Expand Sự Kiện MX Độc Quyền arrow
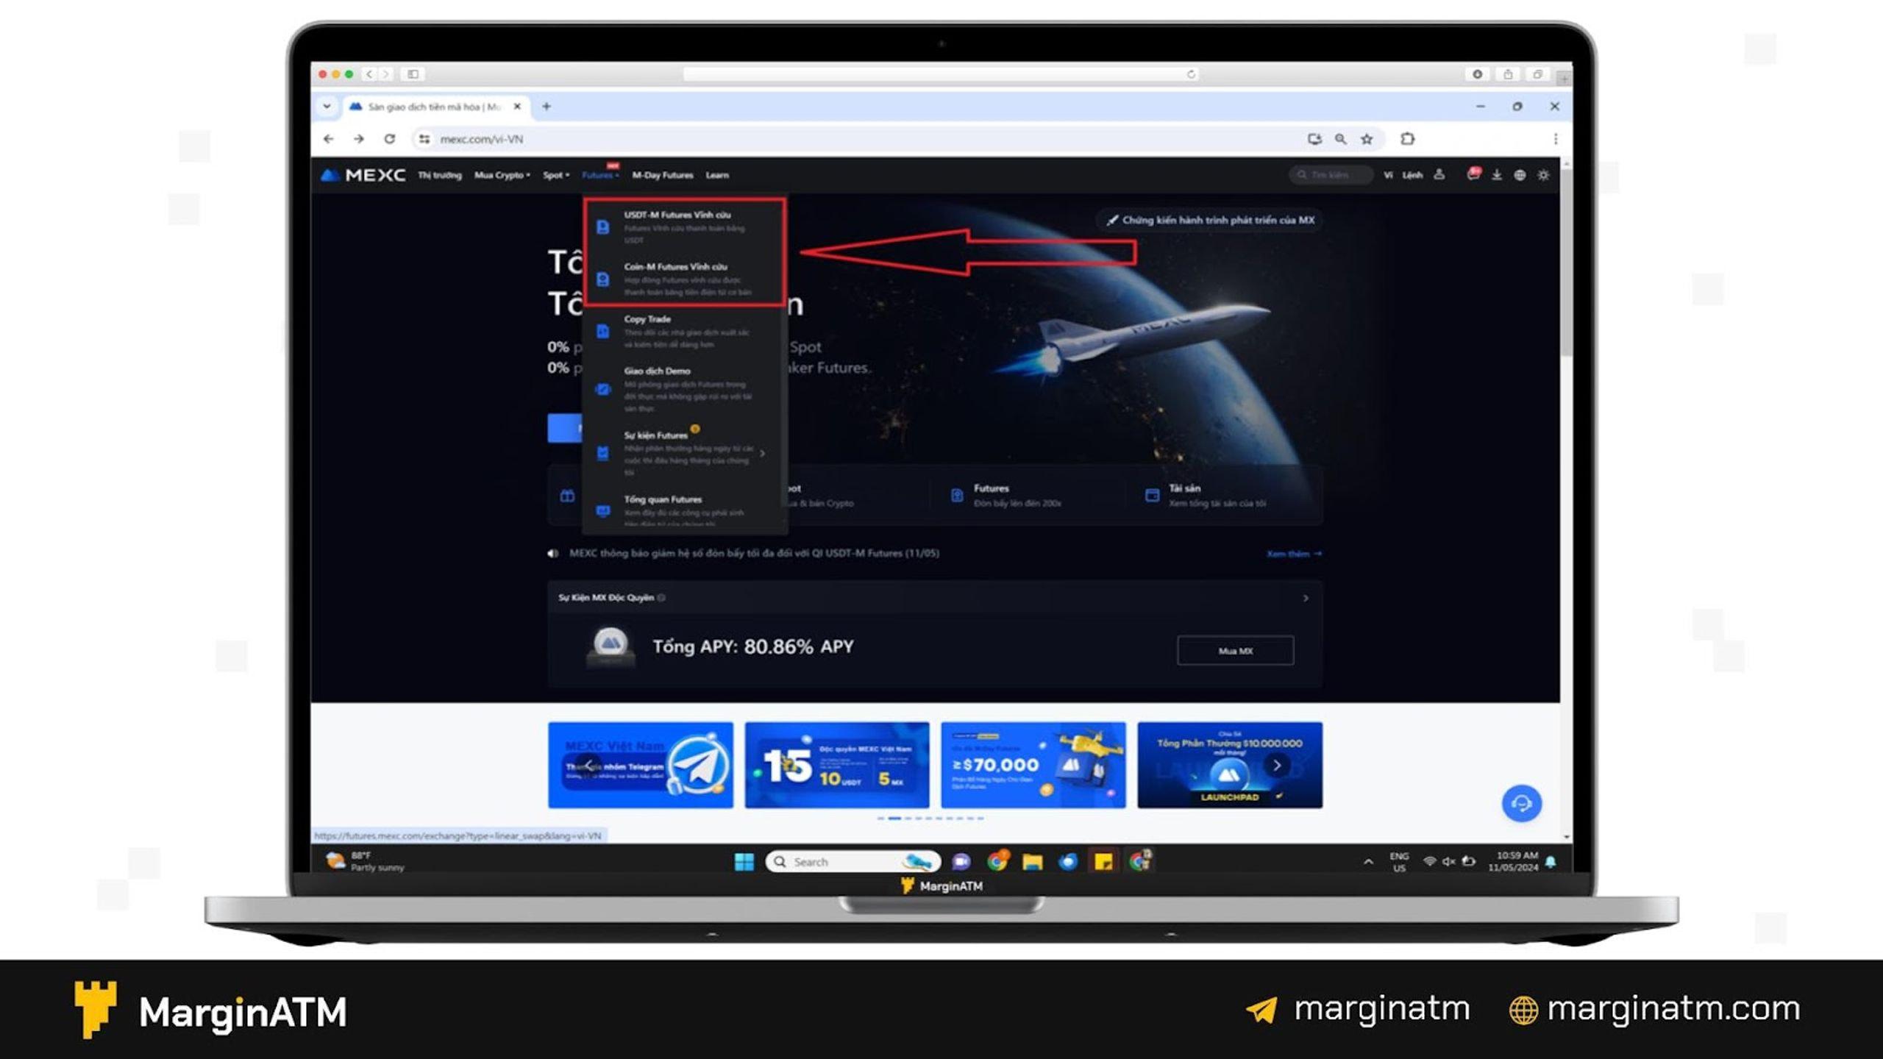Image resolution: width=1883 pixels, height=1059 pixels. [x=1306, y=598]
